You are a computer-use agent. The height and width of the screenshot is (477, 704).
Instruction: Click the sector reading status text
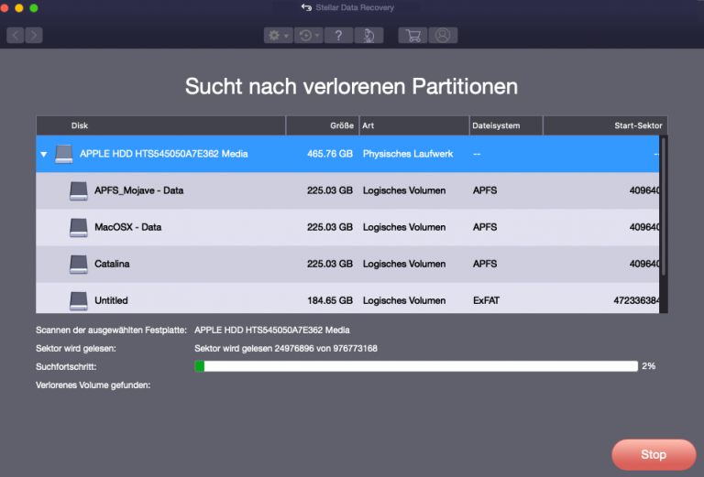[286, 348]
